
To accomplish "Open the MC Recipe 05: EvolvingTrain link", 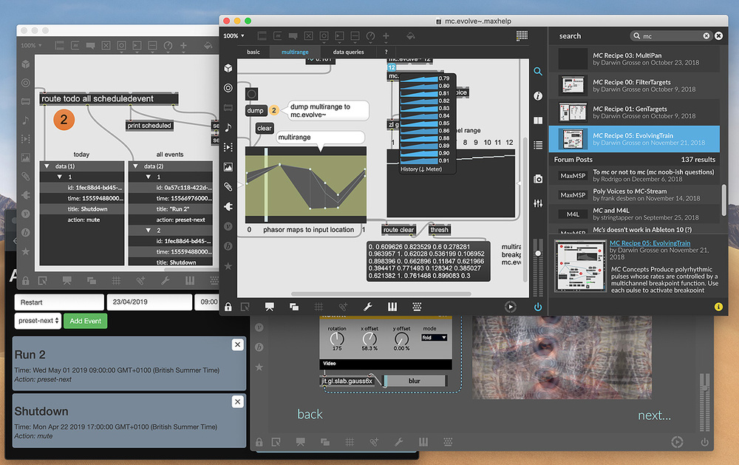I will click(x=650, y=243).
